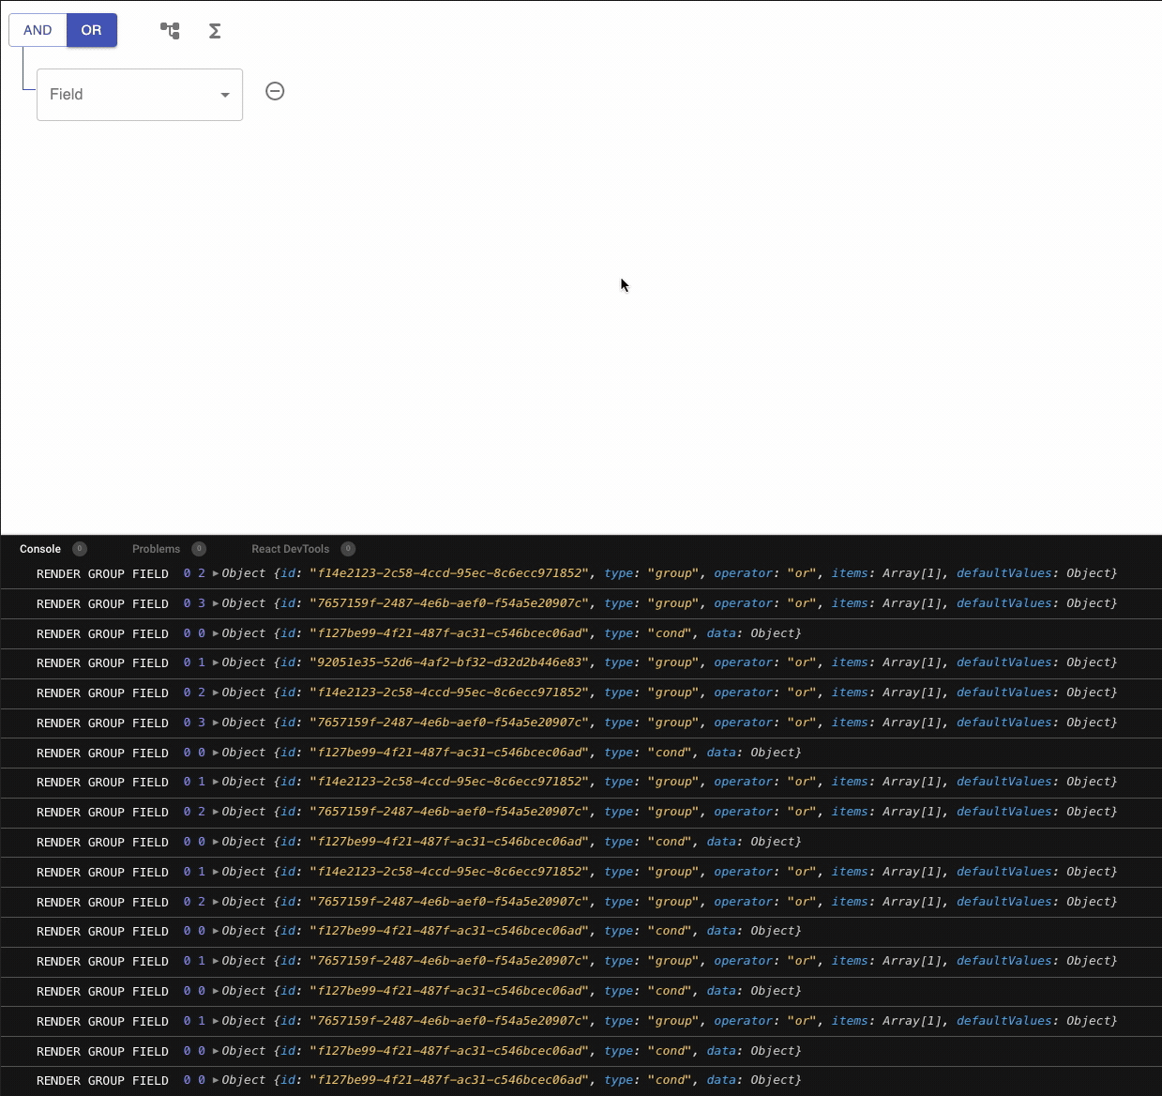Expand the topmost console log Object
Image resolution: width=1162 pixels, height=1096 pixels.
216,573
